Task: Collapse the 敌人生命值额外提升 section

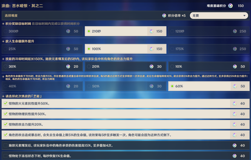Action: pyautogui.click(x=4, y=41)
